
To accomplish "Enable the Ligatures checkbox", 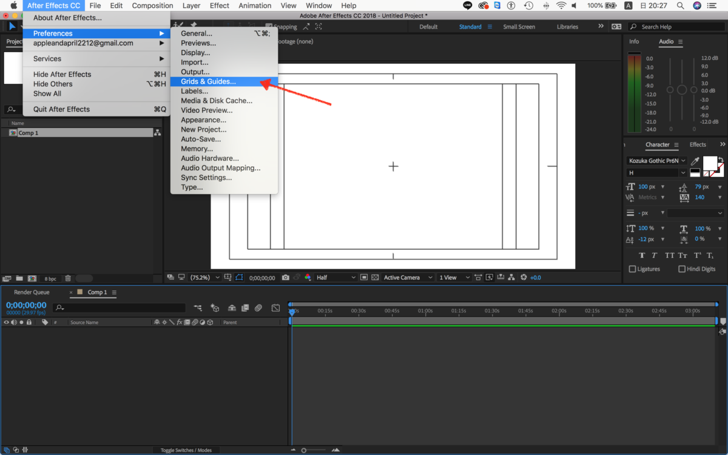I will pyautogui.click(x=632, y=269).
